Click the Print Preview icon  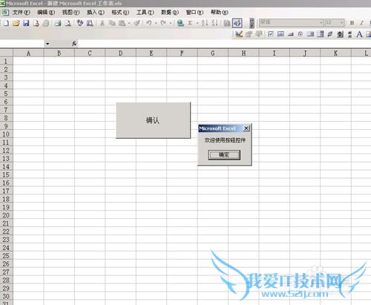(68, 23)
